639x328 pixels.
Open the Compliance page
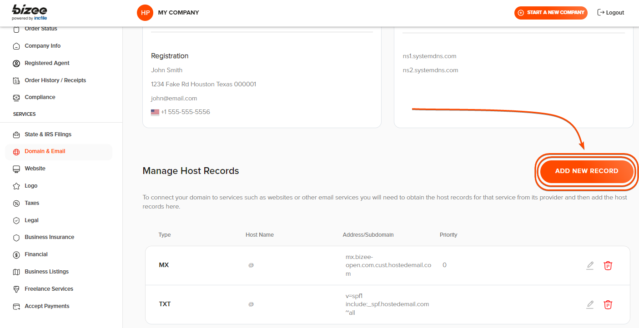pos(40,97)
